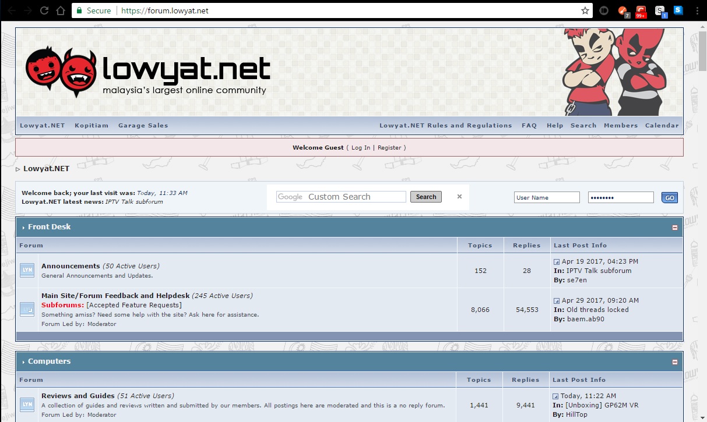Screen dimensions: 707x422
Task: Open the Lowyat.NET breadcrumb link
Action: pyautogui.click(x=46, y=169)
